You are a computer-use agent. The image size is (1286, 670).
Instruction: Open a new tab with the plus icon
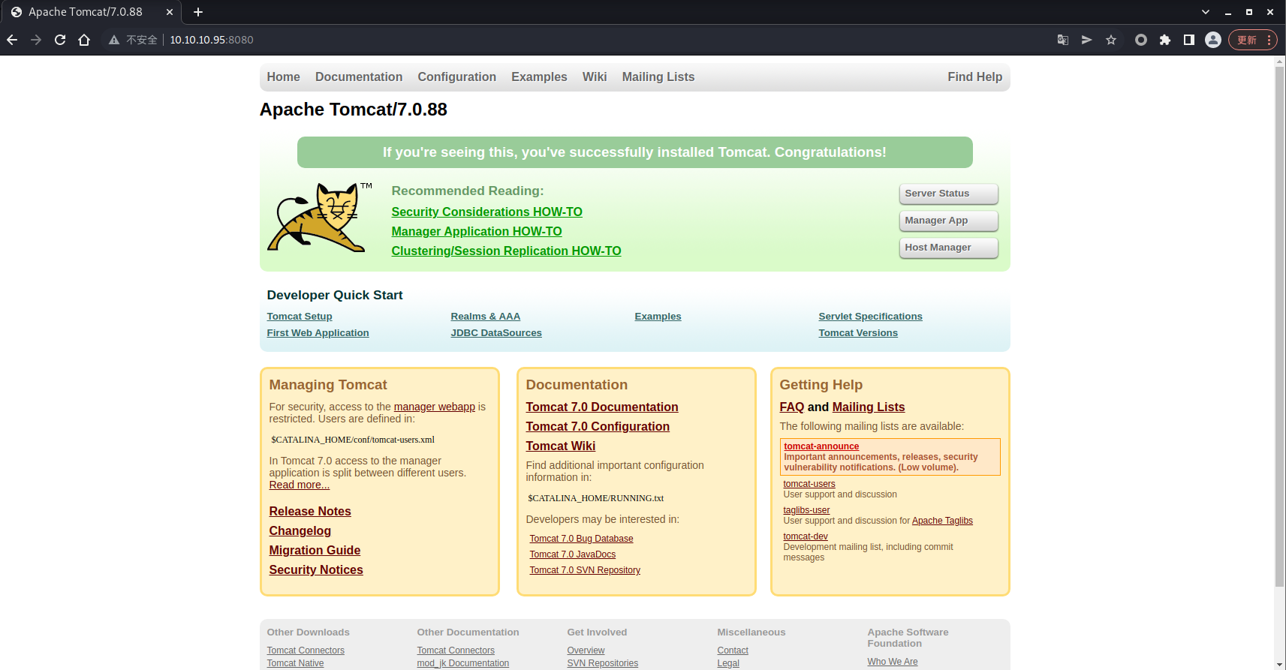click(198, 12)
